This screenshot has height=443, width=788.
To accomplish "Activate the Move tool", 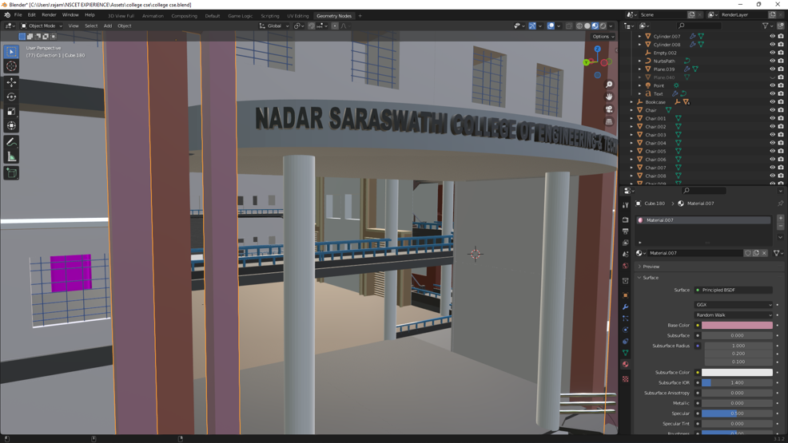I will (11, 82).
